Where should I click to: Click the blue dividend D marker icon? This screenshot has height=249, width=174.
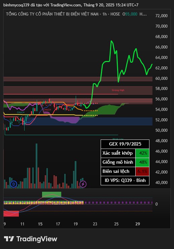pos(13,184)
